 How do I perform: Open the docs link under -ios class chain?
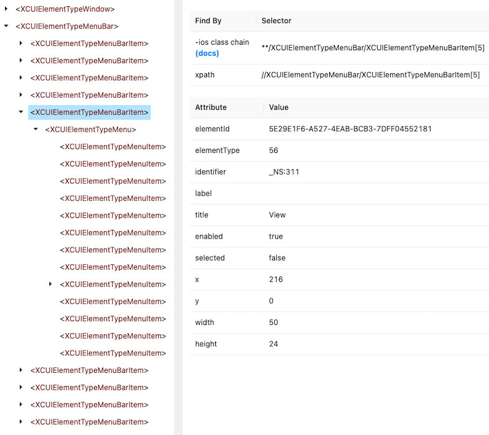(x=207, y=53)
